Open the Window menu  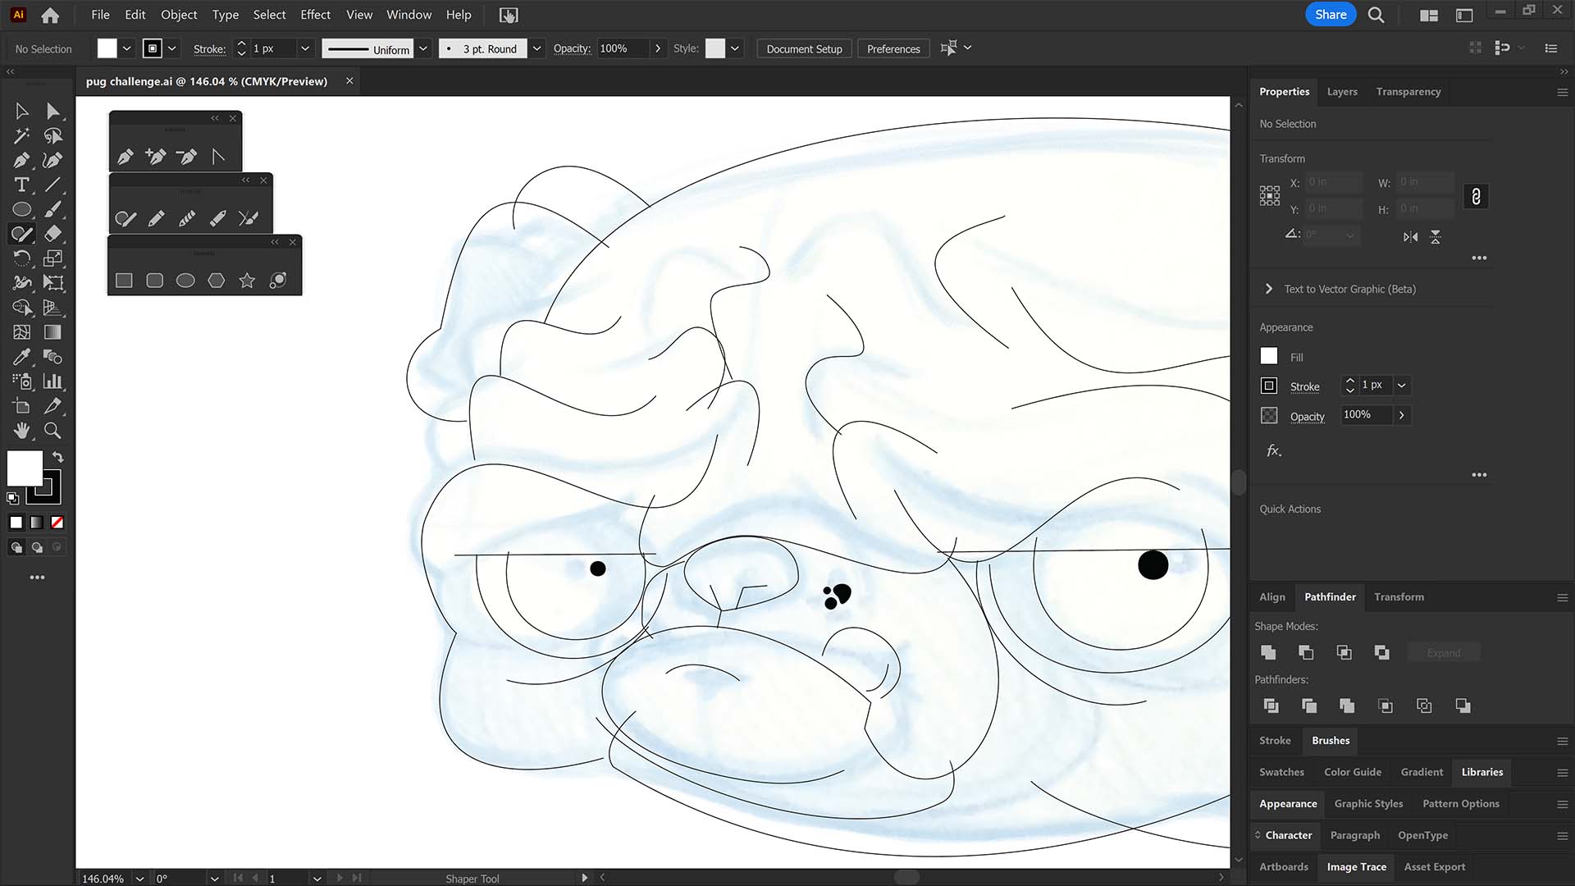409,15
